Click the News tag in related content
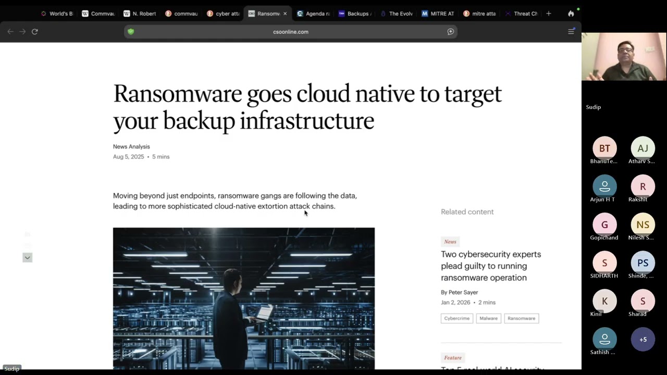The width and height of the screenshot is (667, 375). [450, 242]
